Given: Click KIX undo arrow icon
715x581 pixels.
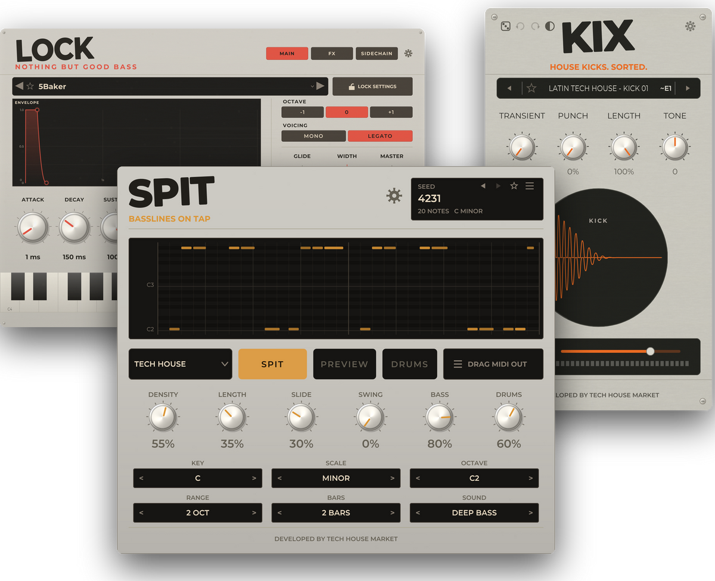Looking at the screenshot, I should point(520,26).
